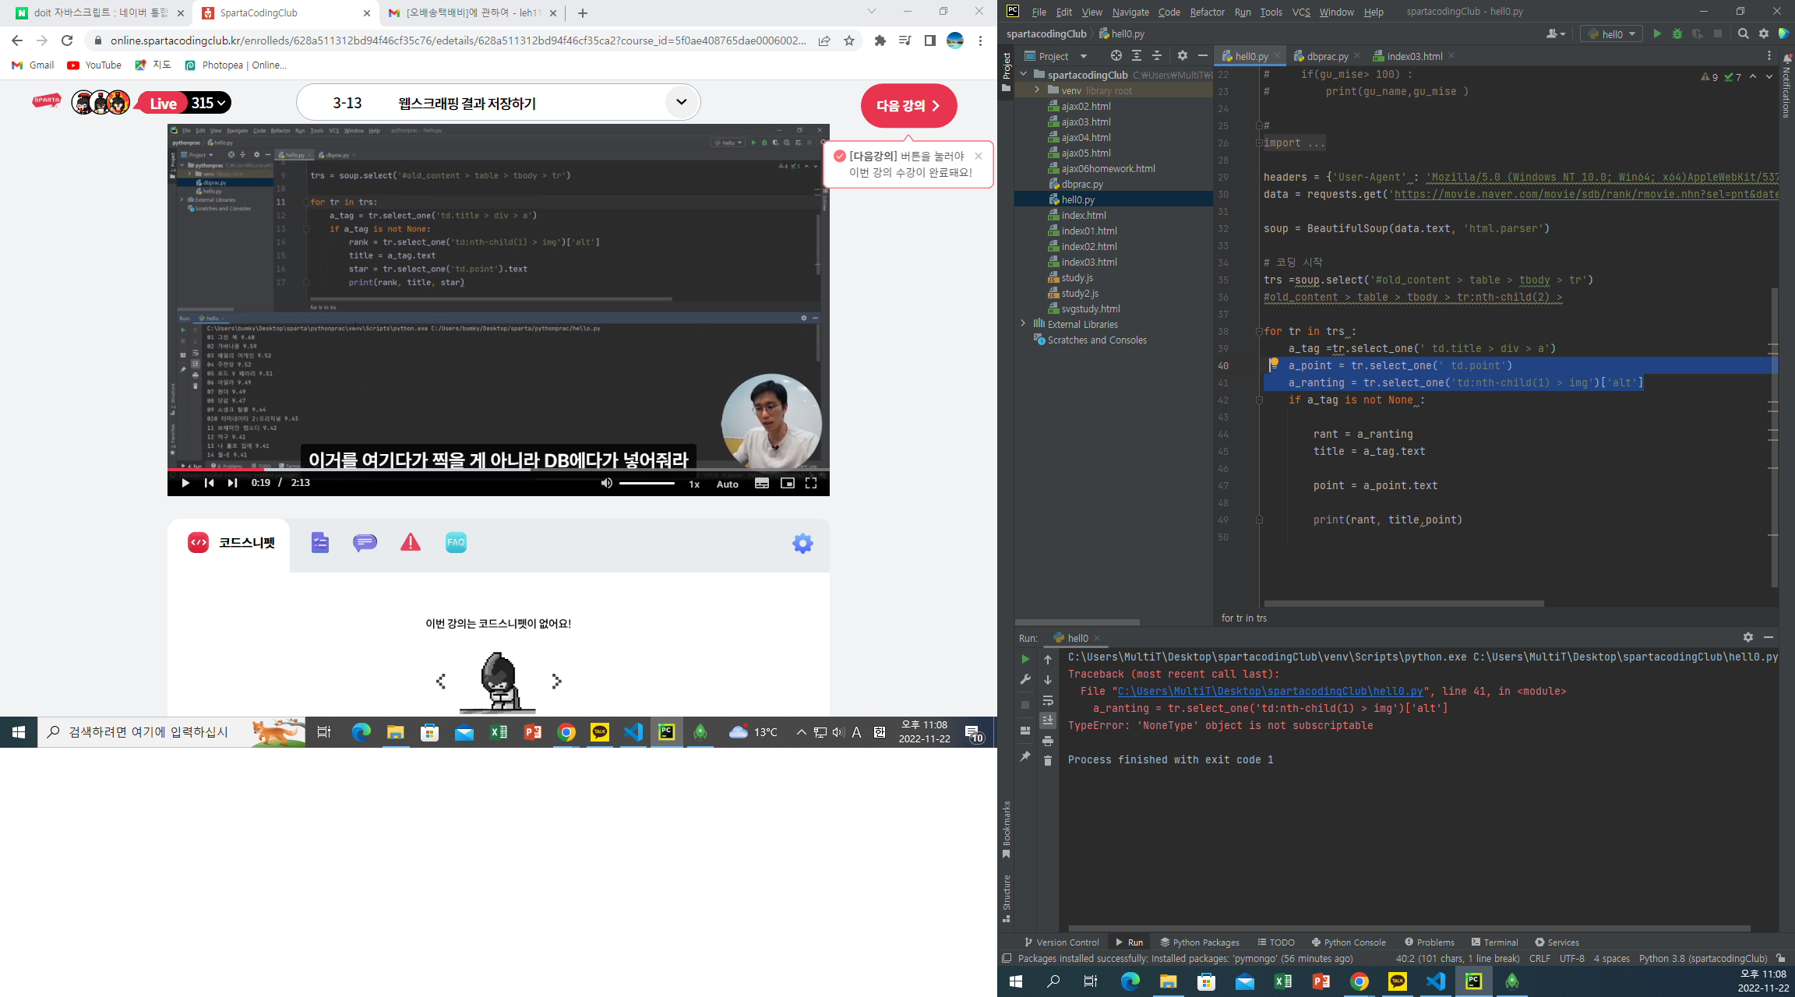Toggle soft-wrap in the Run console
This screenshot has width=1795, height=997.
pyautogui.click(x=1048, y=701)
